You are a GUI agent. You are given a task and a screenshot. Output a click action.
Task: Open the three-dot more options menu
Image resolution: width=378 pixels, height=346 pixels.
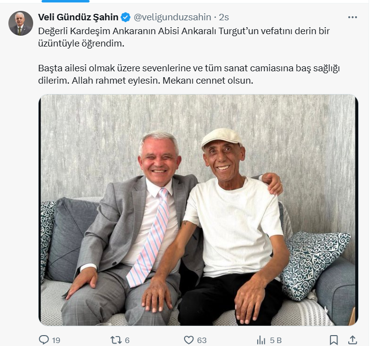(x=352, y=17)
